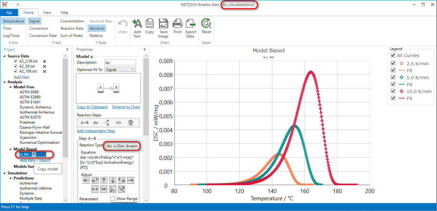Screen dimensions: 437x211
Task: Click the model Description input field
Action: click(120, 62)
